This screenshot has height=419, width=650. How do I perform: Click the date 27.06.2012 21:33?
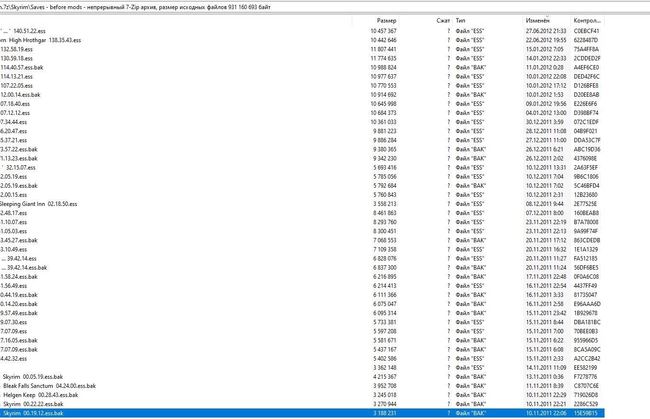click(546, 31)
